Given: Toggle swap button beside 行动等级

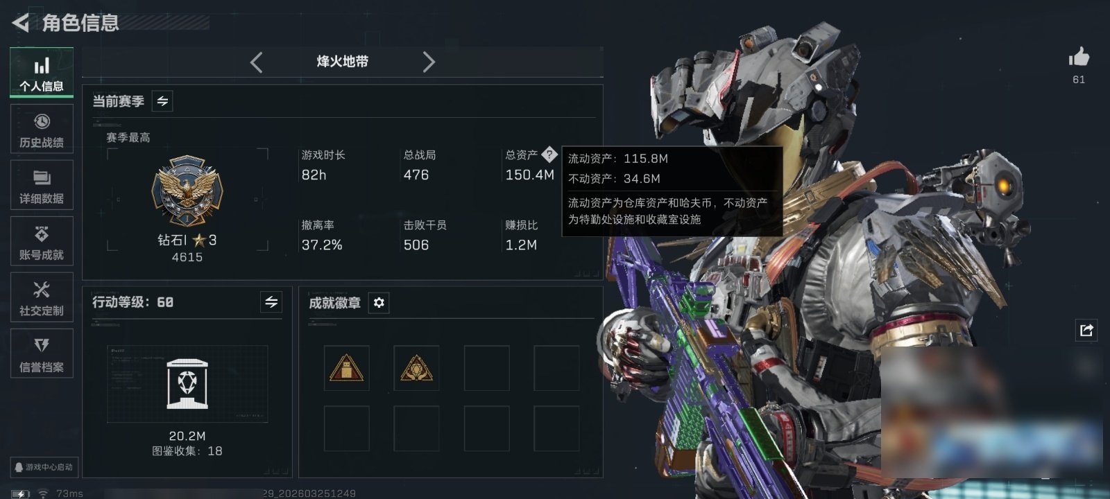Looking at the screenshot, I should 271,302.
